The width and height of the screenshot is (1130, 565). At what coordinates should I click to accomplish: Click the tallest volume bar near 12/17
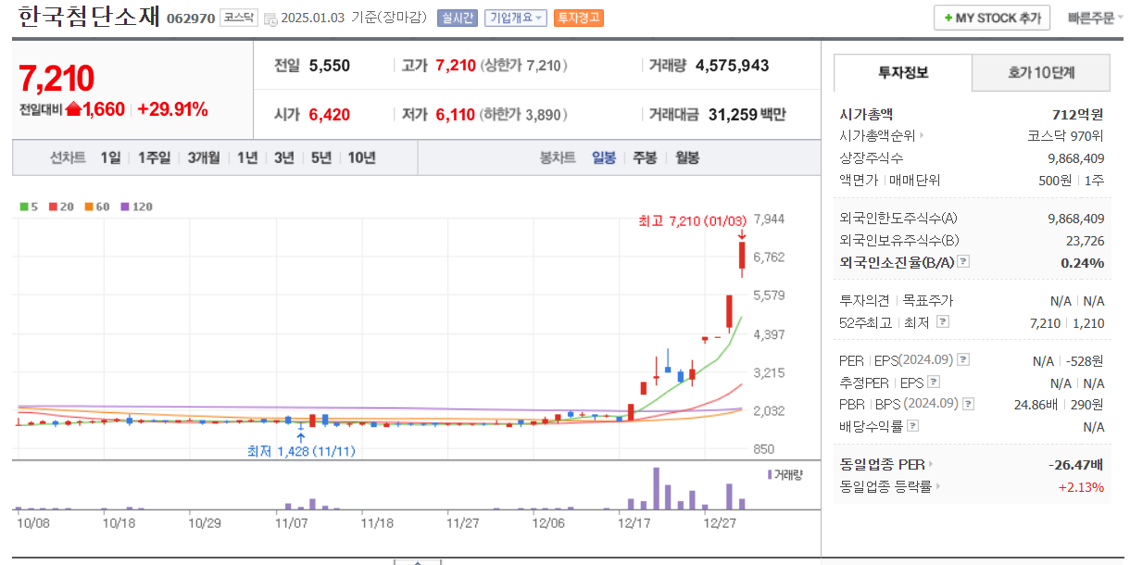tap(656, 488)
